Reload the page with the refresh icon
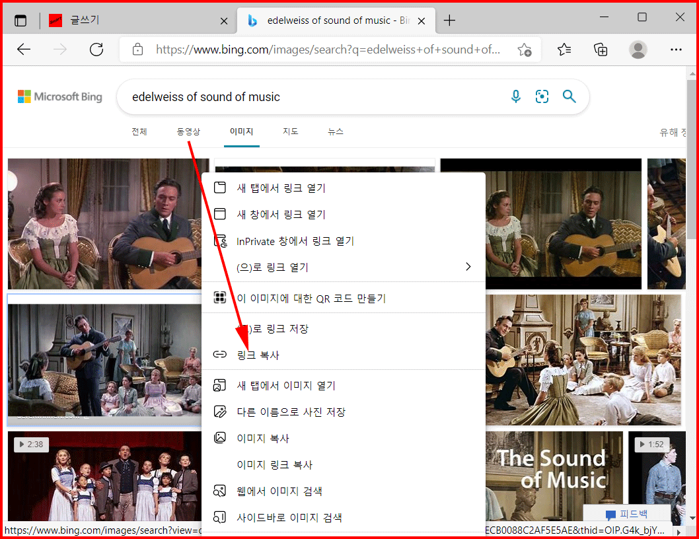This screenshot has height=539, width=699. (x=96, y=50)
